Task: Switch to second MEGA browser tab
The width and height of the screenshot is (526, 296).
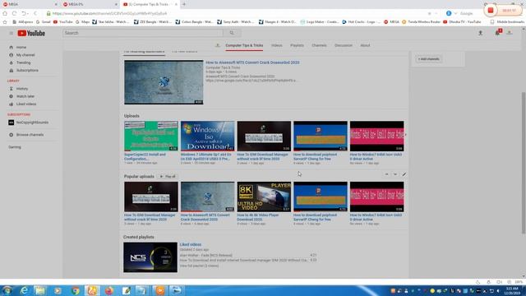Action: tap(90, 4)
